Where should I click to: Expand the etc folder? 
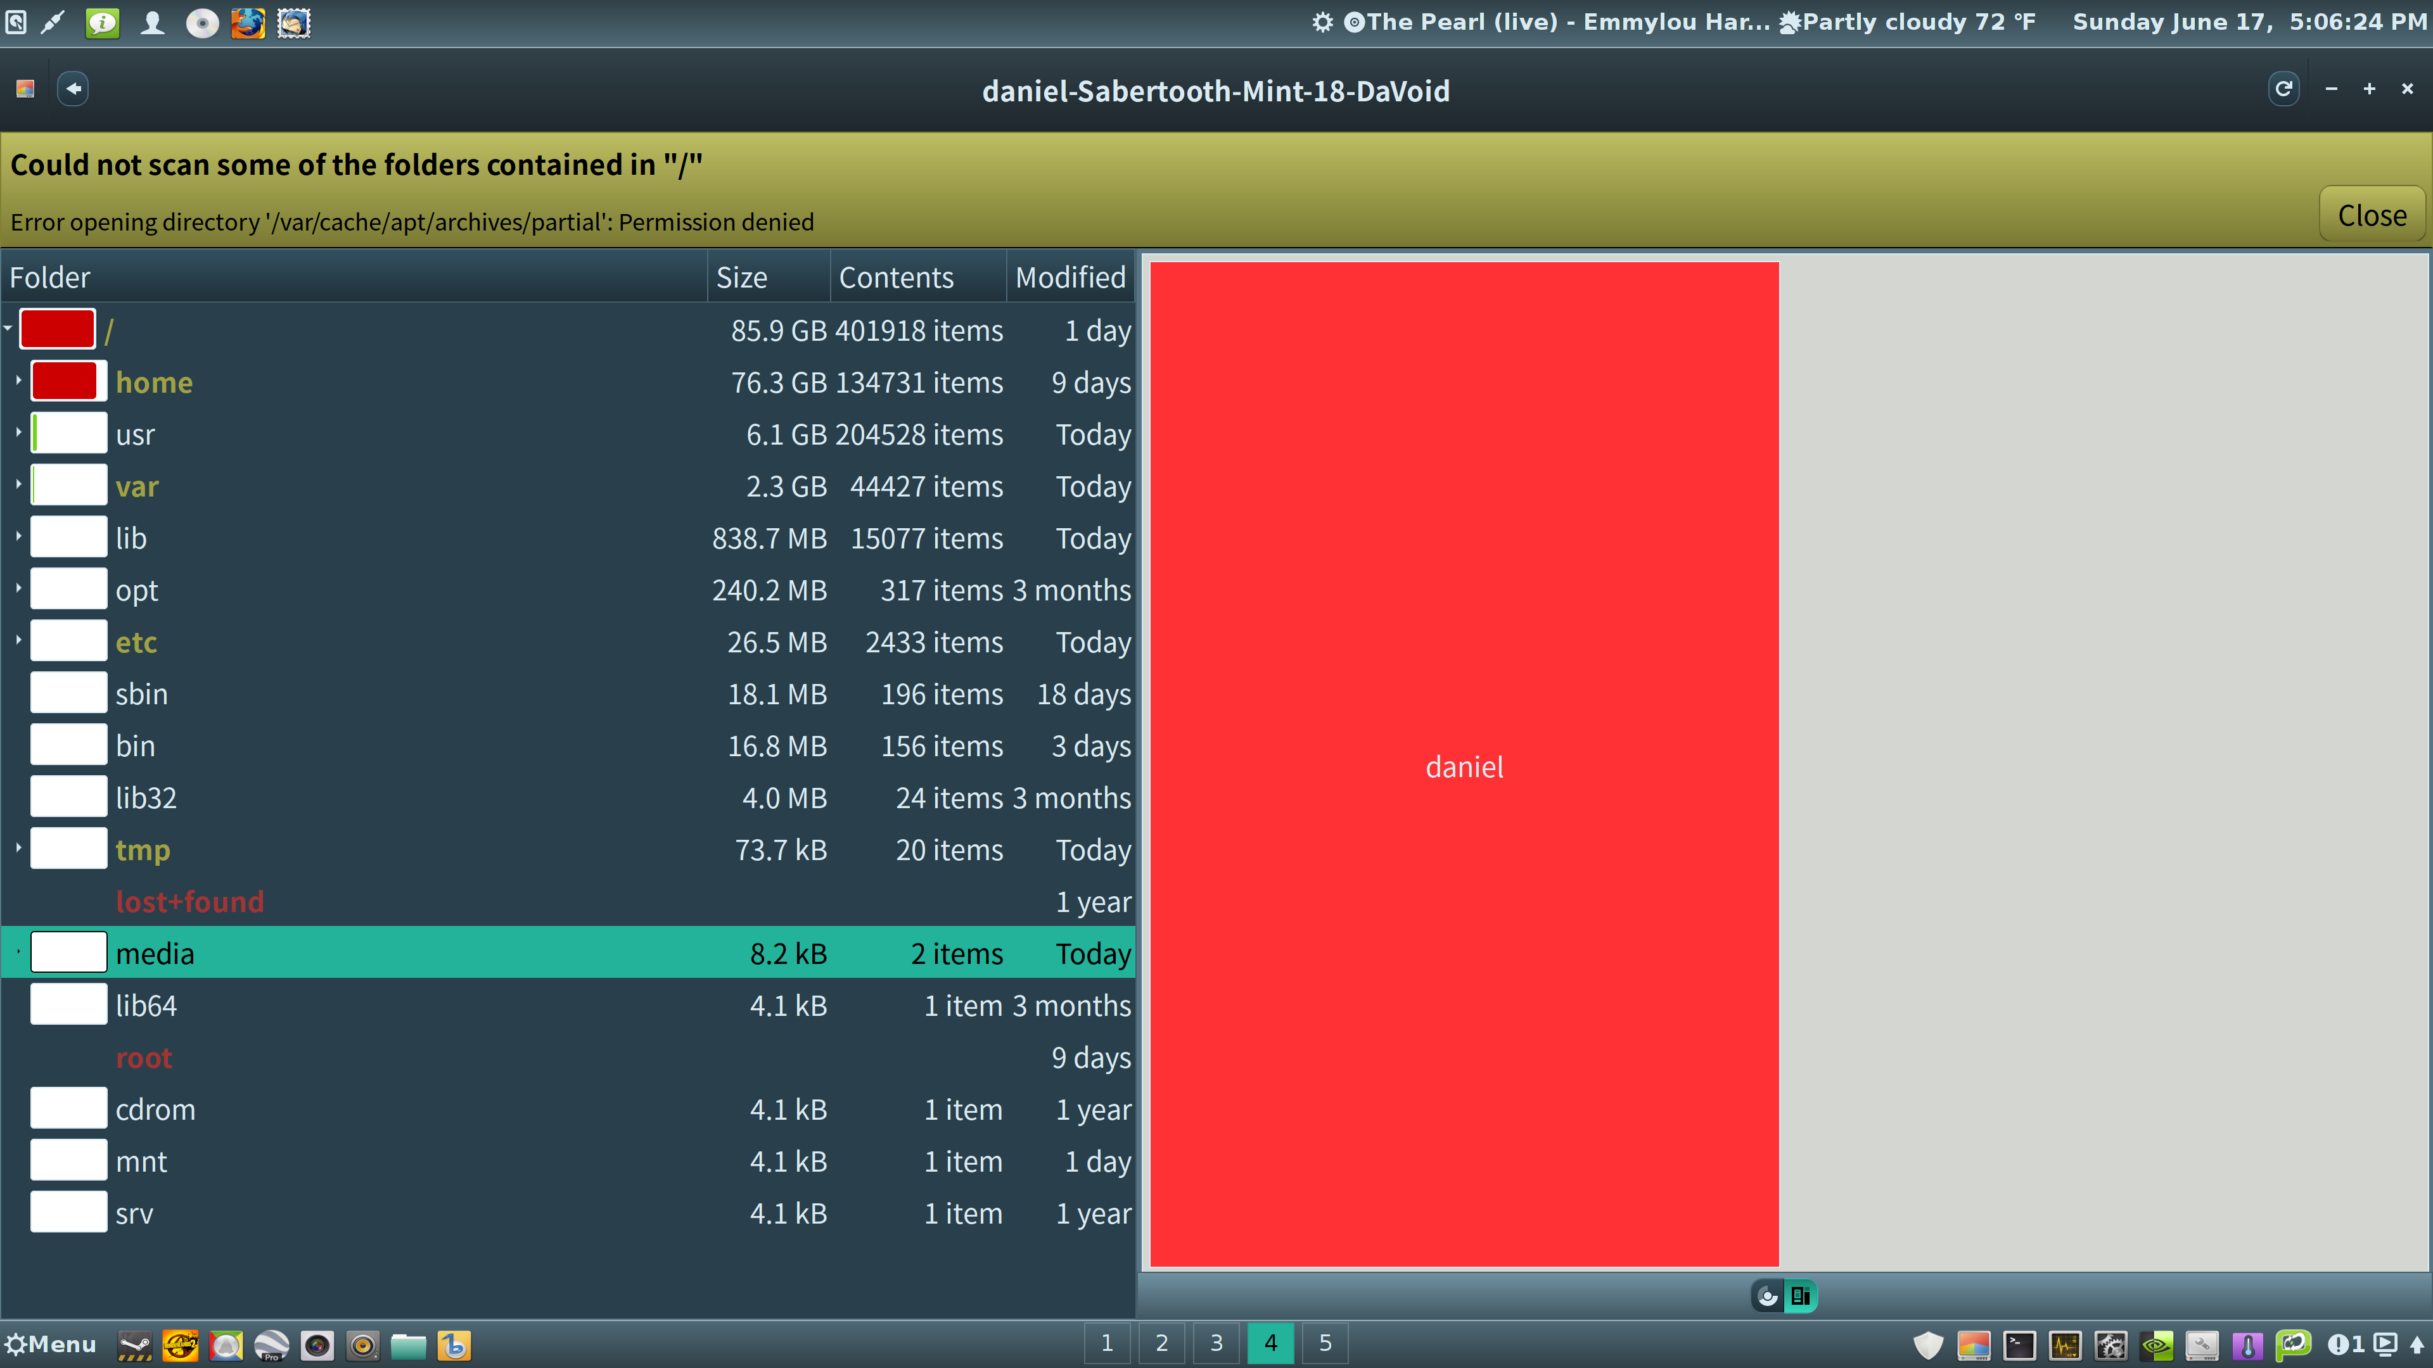[x=18, y=640]
